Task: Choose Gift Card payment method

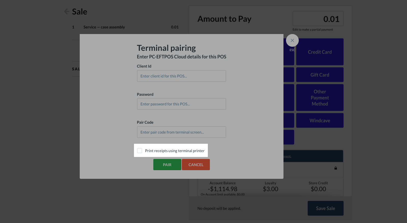Action: pos(320,75)
